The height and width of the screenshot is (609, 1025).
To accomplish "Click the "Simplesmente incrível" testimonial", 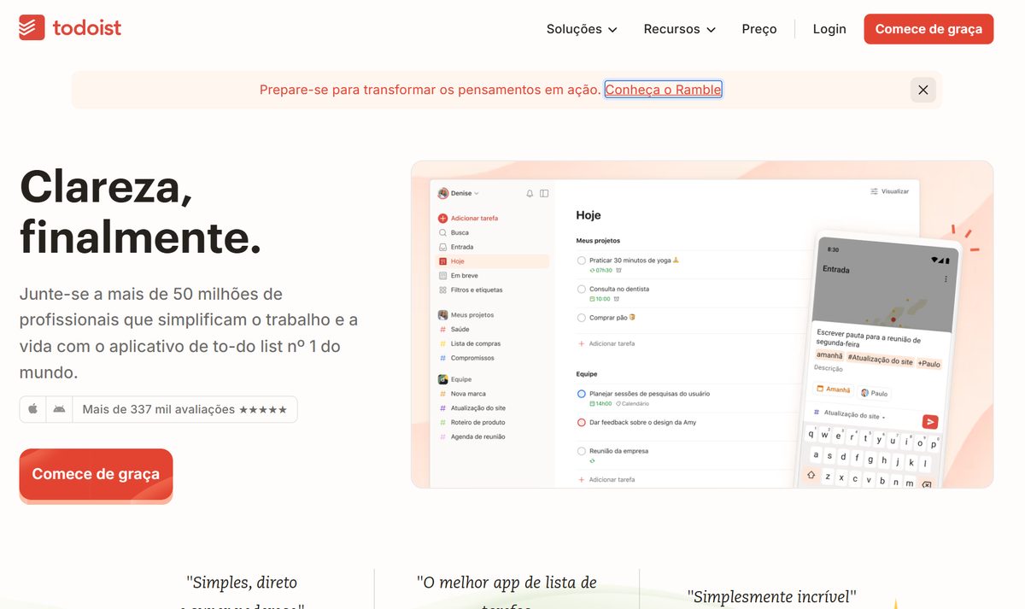I will pos(772,596).
